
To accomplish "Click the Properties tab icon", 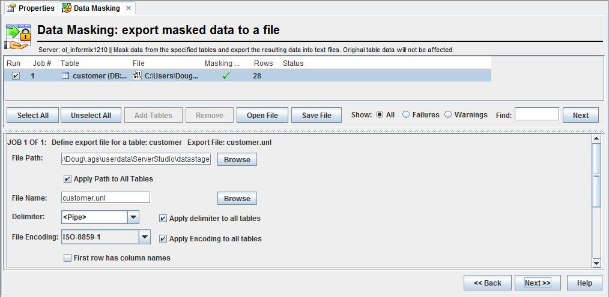I will [11, 8].
